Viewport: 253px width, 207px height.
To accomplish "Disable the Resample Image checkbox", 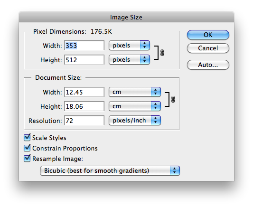I will [27, 159].
